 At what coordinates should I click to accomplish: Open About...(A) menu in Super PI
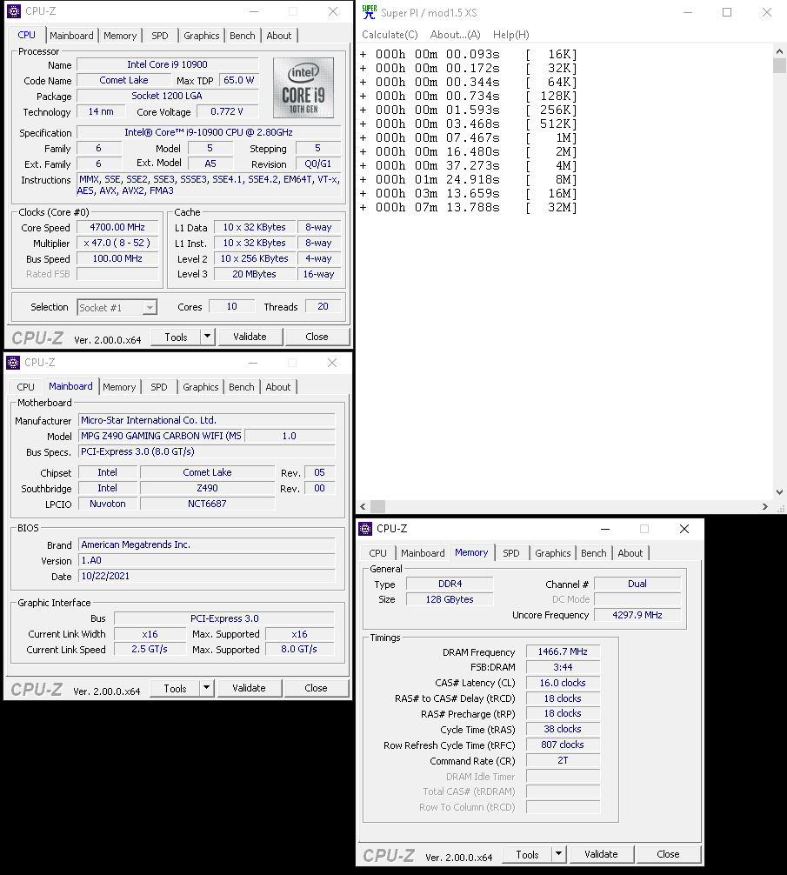tap(455, 35)
